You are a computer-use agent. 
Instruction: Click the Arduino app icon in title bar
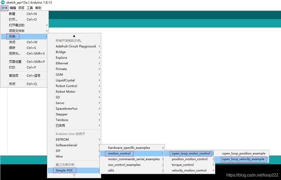click(x=3, y=2)
